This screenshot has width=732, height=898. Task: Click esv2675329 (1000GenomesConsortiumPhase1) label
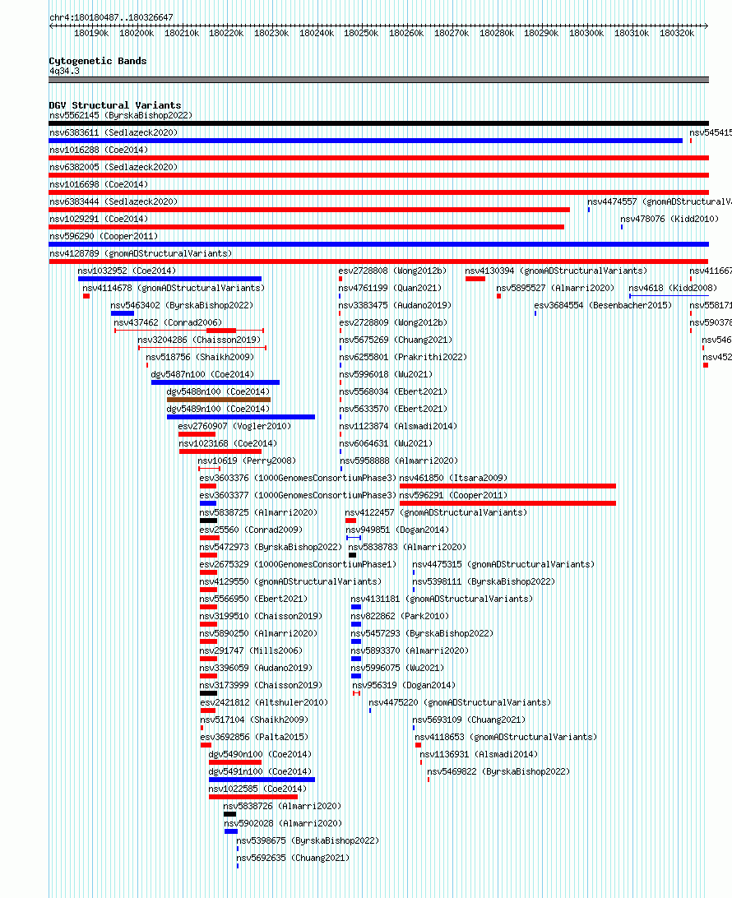point(298,563)
